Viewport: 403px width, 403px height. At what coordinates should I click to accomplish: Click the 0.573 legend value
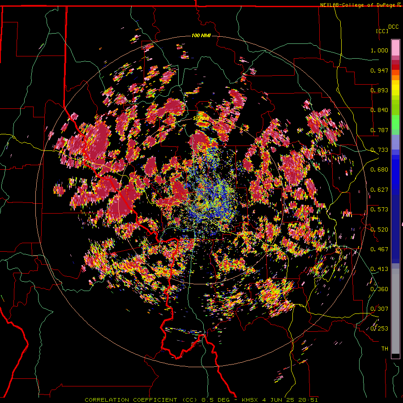click(379, 210)
